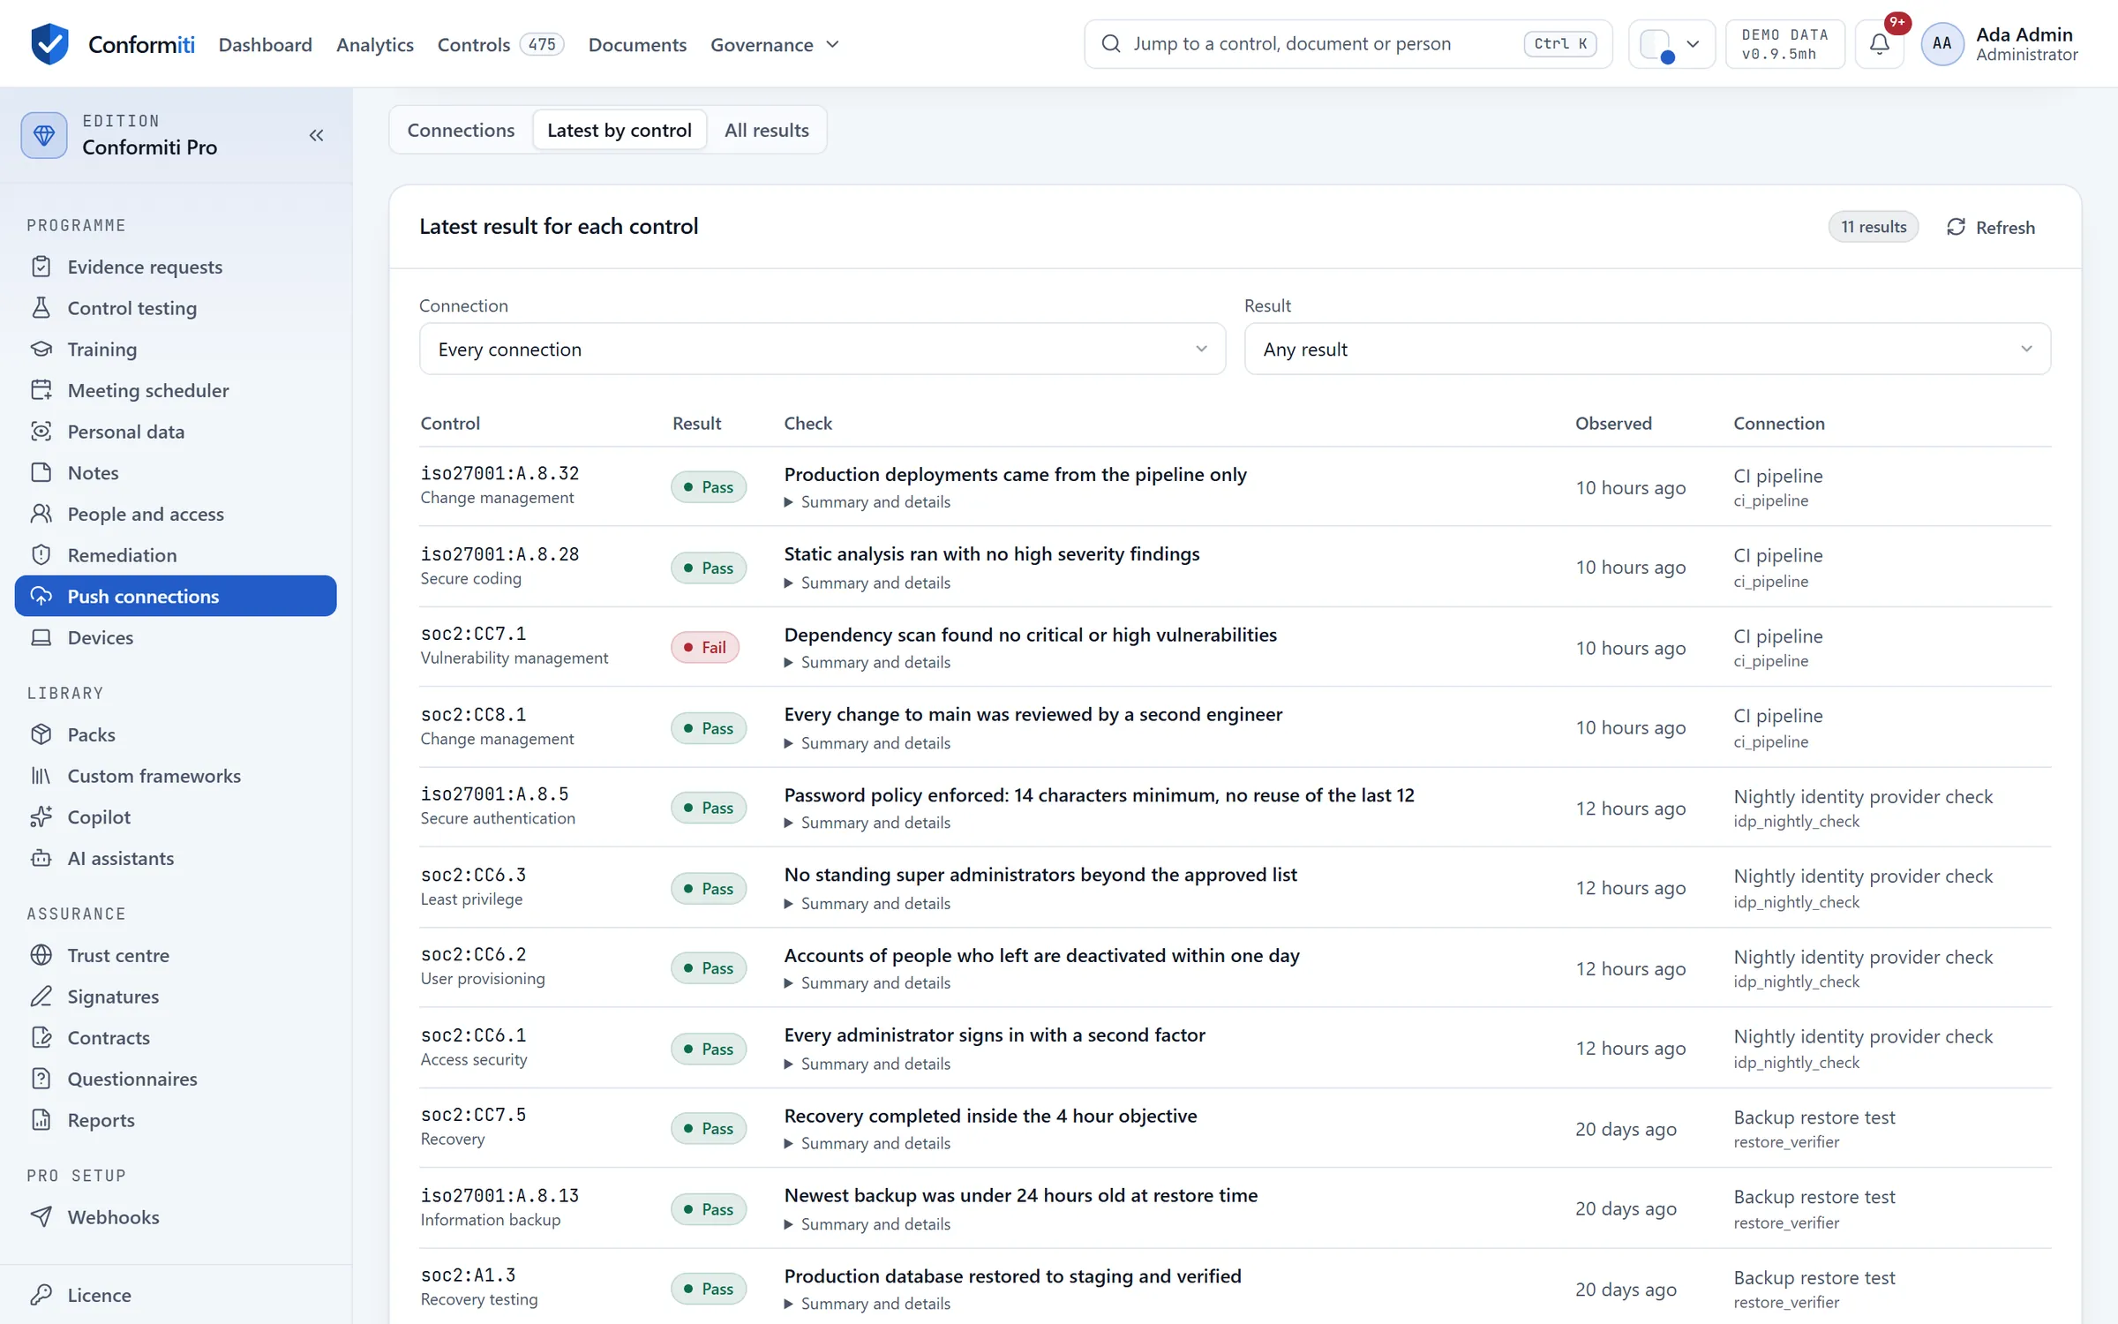The height and width of the screenshot is (1324, 2118).
Task: Open notifications bell icon
Action: pyautogui.click(x=1880, y=44)
